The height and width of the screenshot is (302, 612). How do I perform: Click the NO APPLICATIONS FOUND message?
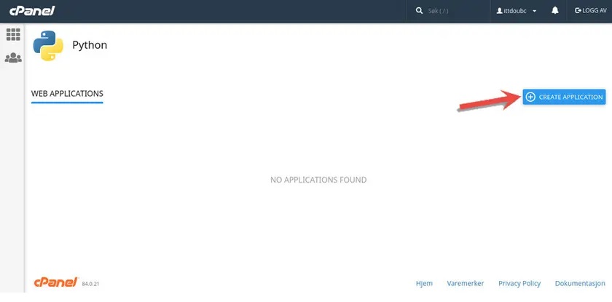coord(318,180)
